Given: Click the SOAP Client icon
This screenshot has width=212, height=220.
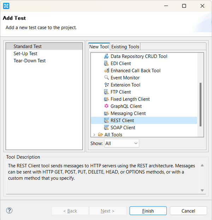Looking at the screenshot, I should (106, 127).
